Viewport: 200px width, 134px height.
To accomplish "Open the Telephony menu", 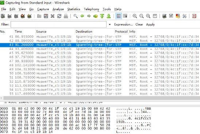I will tap(92, 9).
